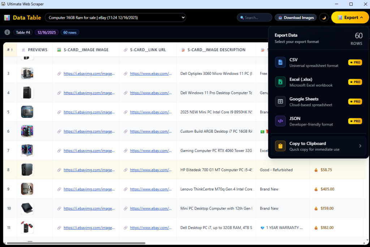Open the eBay URL link in row 8
The height and width of the screenshot is (247, 370).
pyautogui.click(x=151, y=170)
